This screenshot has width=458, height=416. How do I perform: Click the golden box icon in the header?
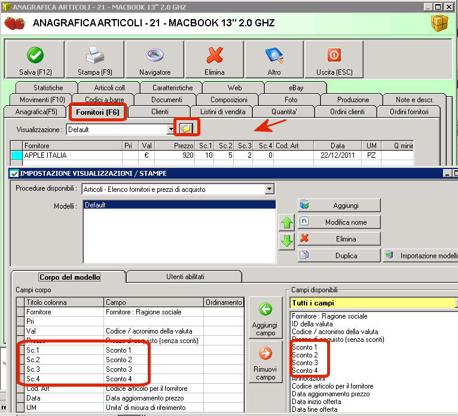[x=439, y=23]
